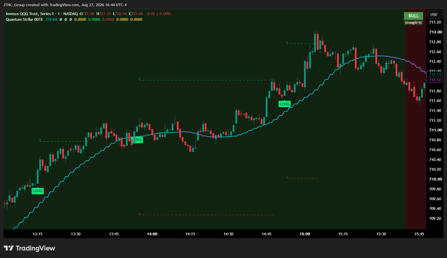Click the 711.60 price axis label
Viewport: 447px width, 258px height.
coord(435,101)
